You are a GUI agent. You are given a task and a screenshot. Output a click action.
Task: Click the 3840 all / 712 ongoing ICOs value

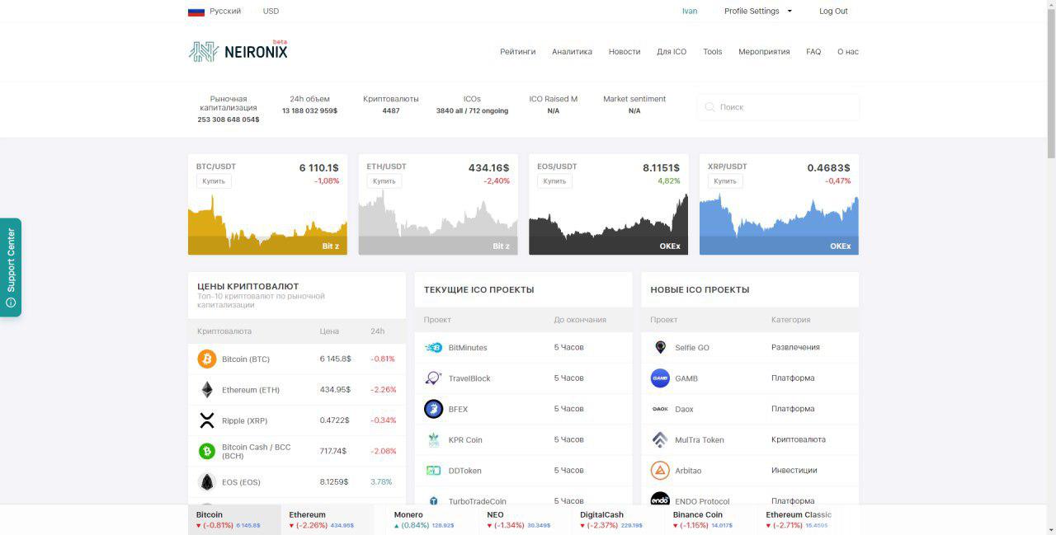[x=472, y=110]
